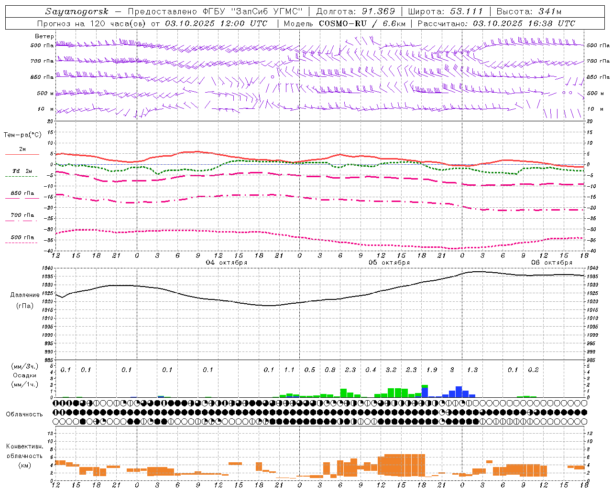Select the Долгота: 91.369 longitude value
This screenshot has width=612, height=489.
tap(356, 11)
